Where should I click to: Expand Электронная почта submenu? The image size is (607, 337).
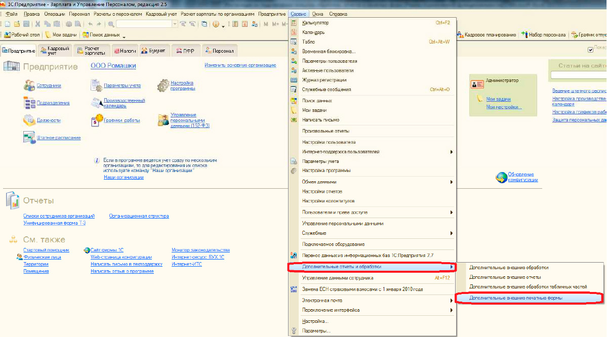point(452,301)
